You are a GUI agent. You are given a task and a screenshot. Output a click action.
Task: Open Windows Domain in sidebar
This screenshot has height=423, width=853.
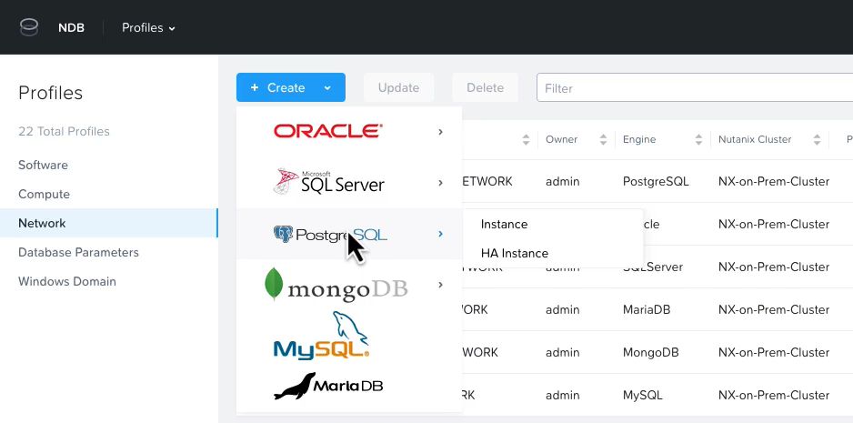pyautogui.click(x=67, y=281)
